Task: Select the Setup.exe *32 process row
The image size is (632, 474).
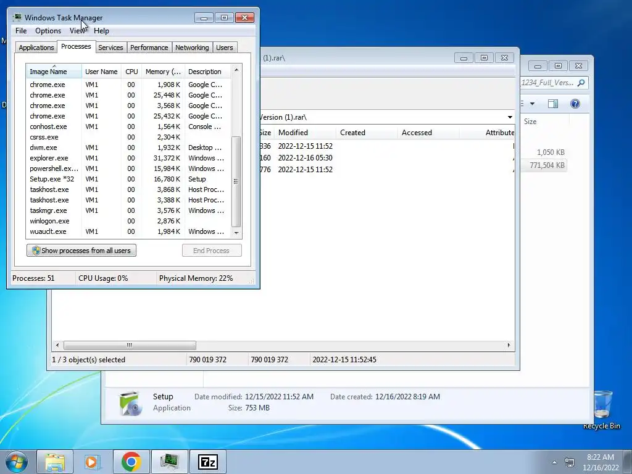Action: (128, 179)
